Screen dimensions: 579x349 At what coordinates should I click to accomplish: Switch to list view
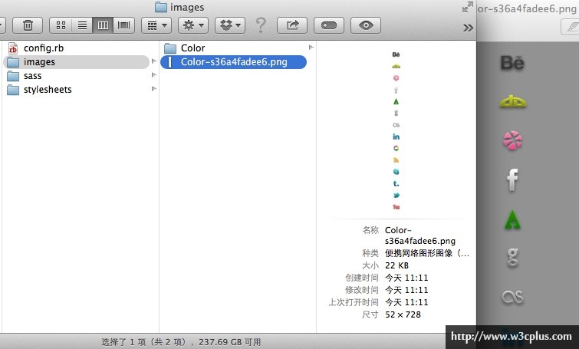(x=82, y=25)
